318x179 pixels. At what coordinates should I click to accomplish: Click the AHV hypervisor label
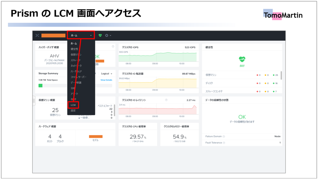[54, 56]
